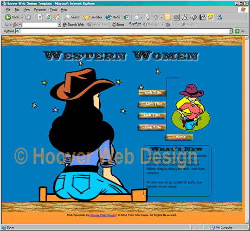The width and height of the screenshot is (250, 231).
Task: Click the Google News button
Action: (118, 25)
